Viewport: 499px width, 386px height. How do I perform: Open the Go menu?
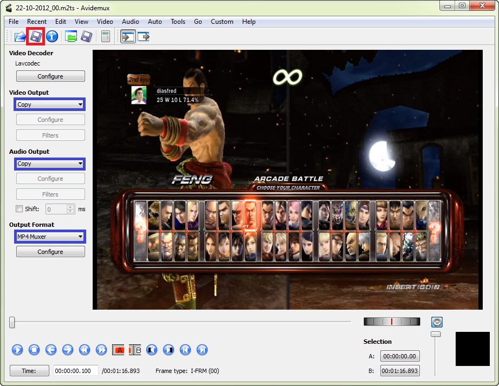point(198,22)
